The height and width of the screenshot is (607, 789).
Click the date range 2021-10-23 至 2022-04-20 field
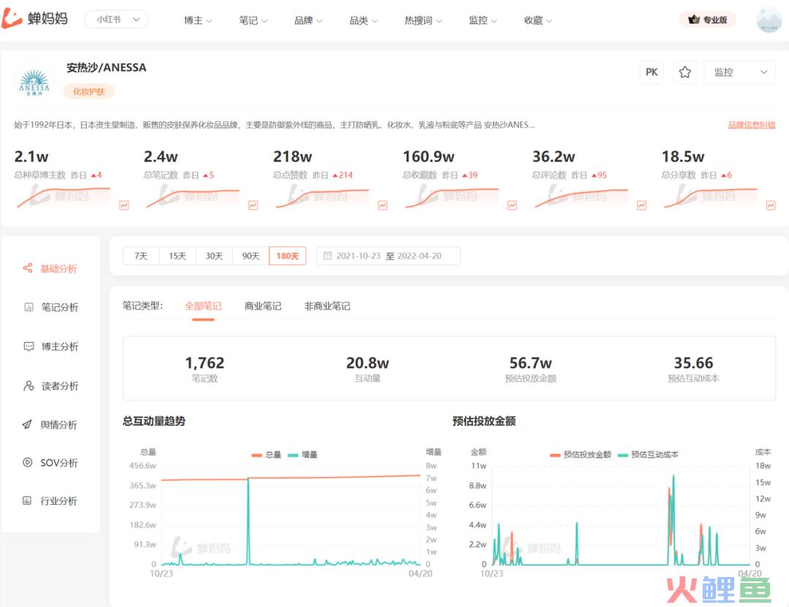389,256
